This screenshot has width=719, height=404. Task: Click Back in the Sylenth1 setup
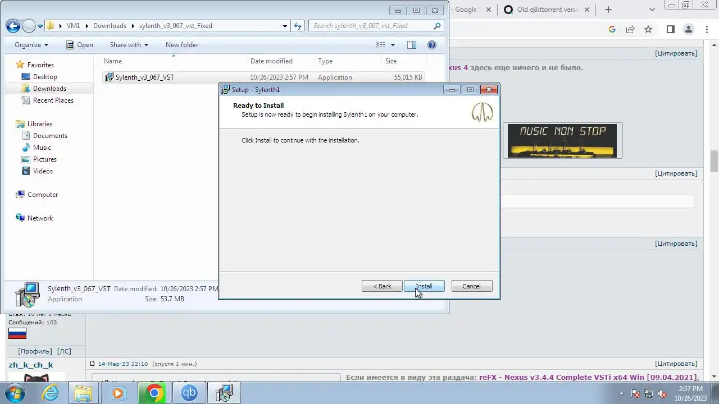click(382, 286)
